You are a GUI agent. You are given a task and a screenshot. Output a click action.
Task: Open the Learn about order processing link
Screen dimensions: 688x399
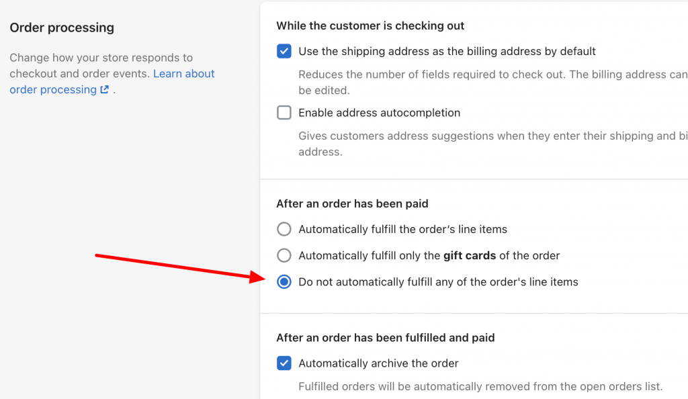[x=112, y=81]
